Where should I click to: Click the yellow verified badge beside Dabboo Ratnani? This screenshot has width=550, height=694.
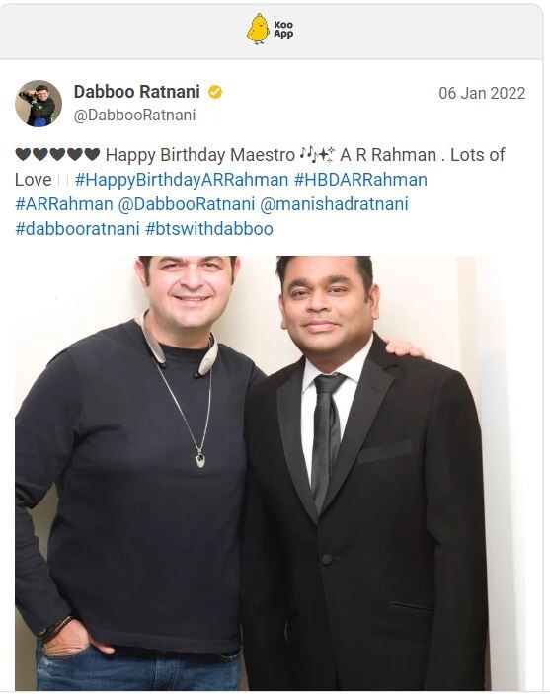(x=215, y=92)
